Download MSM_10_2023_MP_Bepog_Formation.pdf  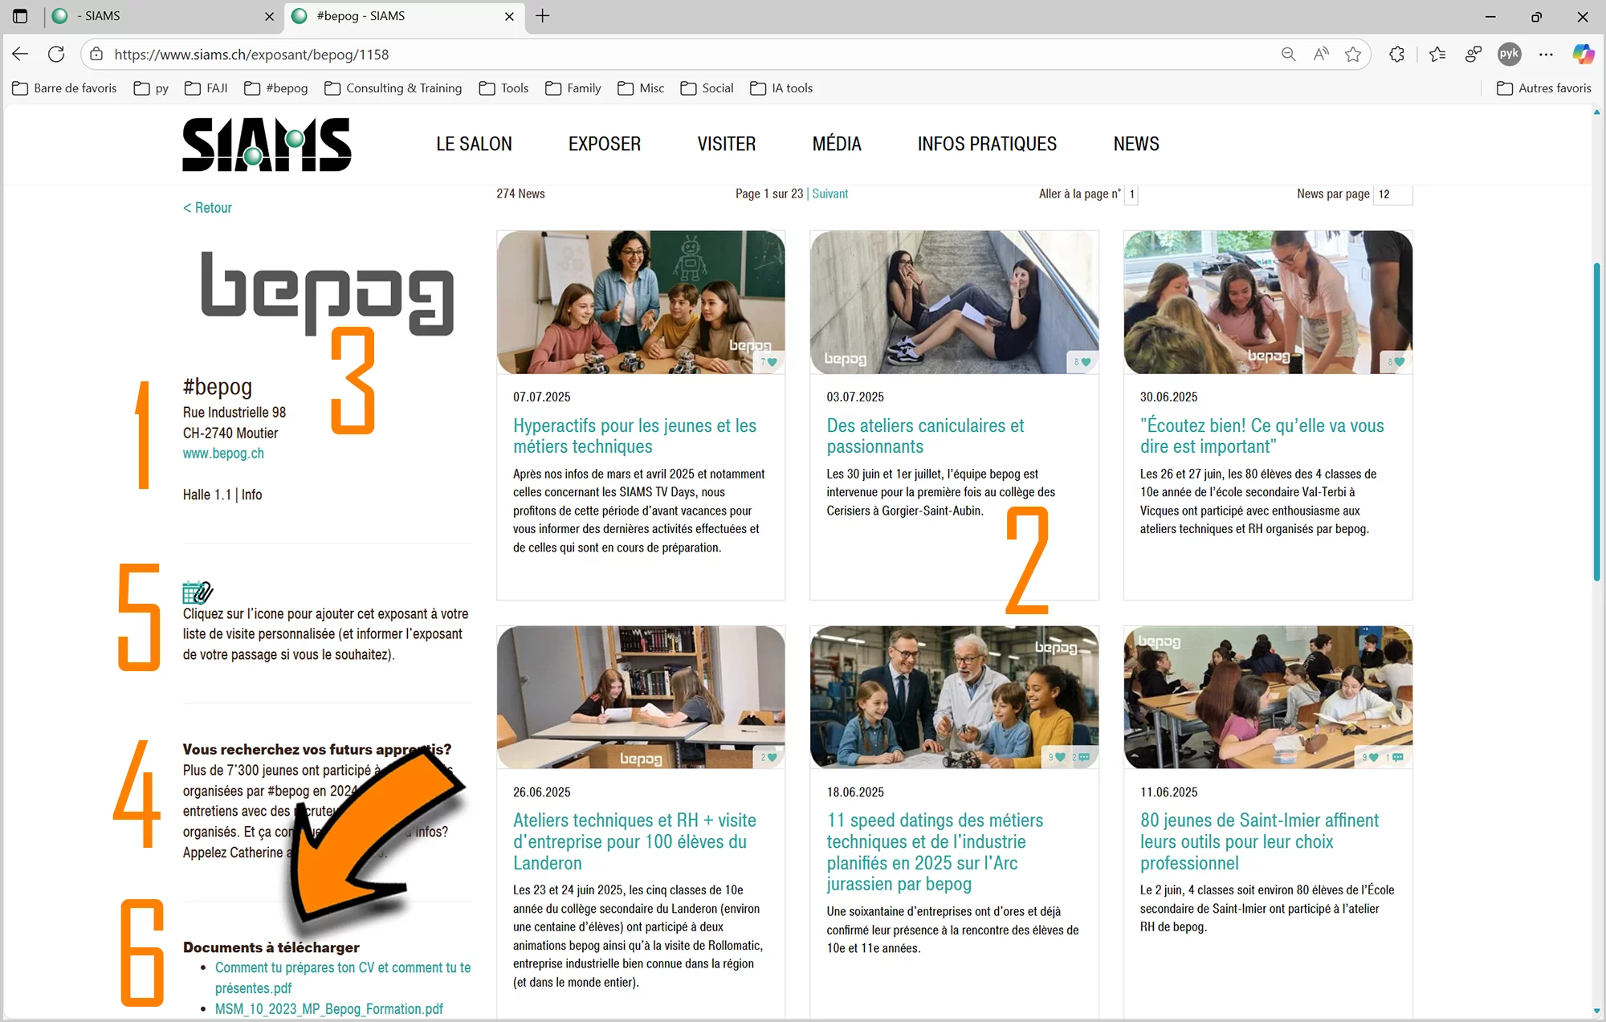(x=329, y=1009)
